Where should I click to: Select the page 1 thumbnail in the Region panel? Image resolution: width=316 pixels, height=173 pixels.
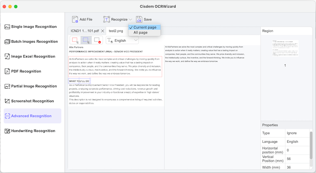tap(285, 48)
